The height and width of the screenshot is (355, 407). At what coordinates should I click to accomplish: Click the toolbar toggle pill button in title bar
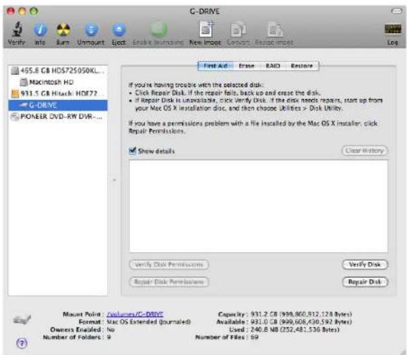(396, 11)
